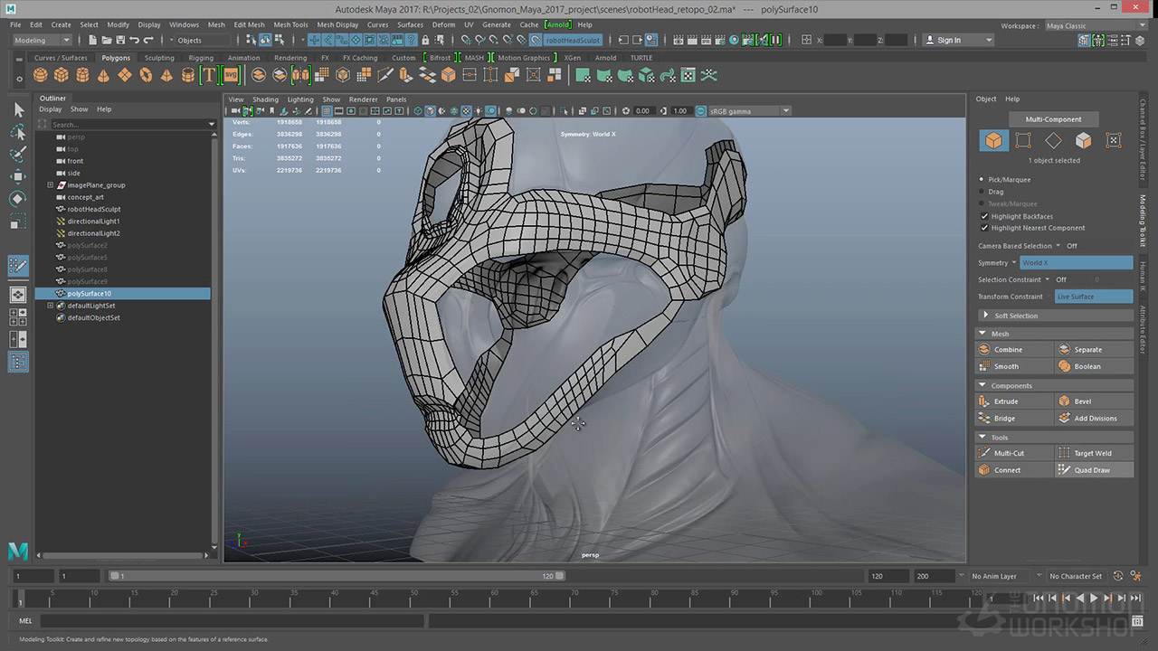Select the Move tool in the toolbox
This screenshot has height=651, width=1158.
point(18,176)
